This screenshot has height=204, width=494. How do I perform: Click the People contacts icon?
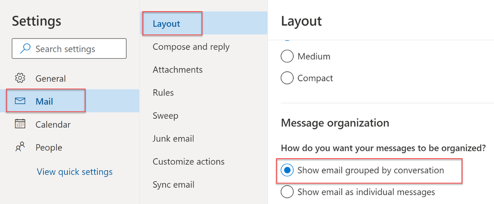point(20,147)
